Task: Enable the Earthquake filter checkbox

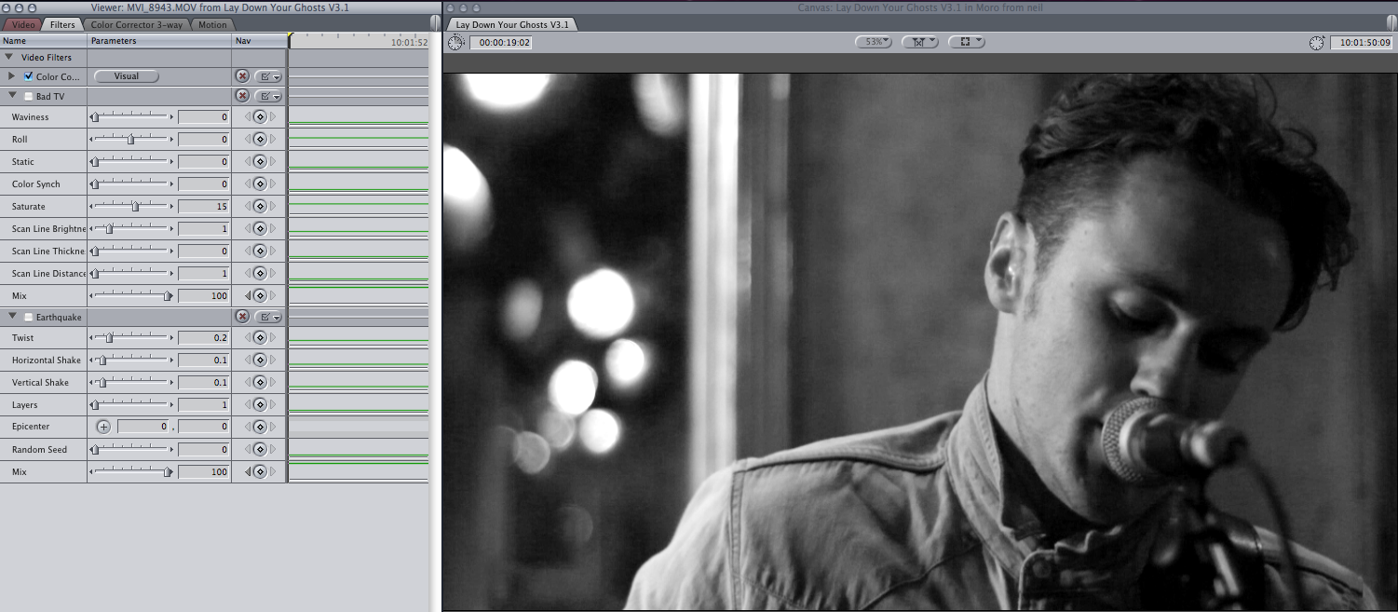Action: 29,317
